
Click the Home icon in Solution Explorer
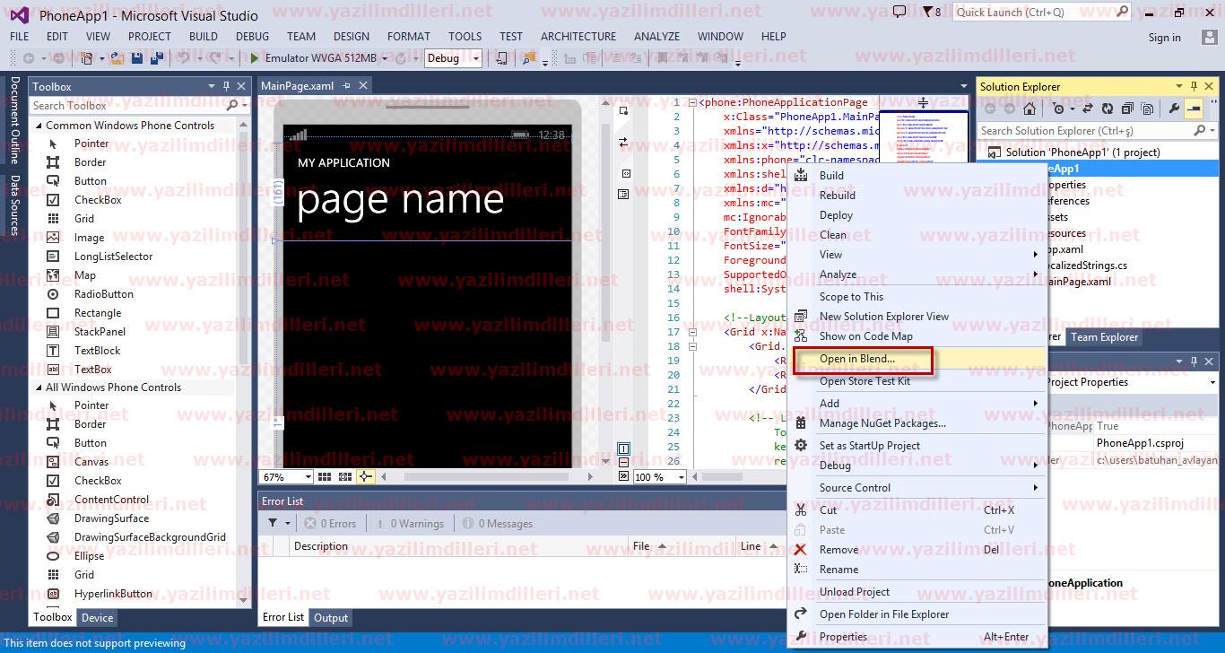pyautogui.click(x=1030, y=109)
